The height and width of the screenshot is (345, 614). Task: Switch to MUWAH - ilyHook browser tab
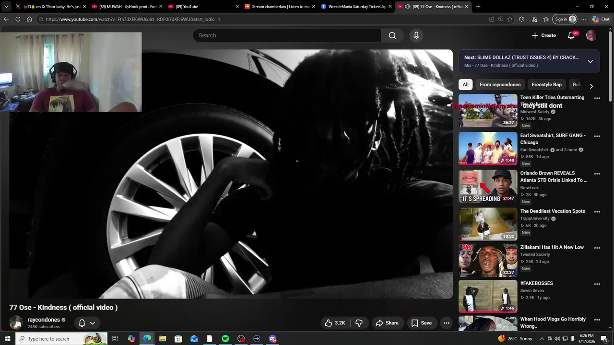(x=127, y=7)
